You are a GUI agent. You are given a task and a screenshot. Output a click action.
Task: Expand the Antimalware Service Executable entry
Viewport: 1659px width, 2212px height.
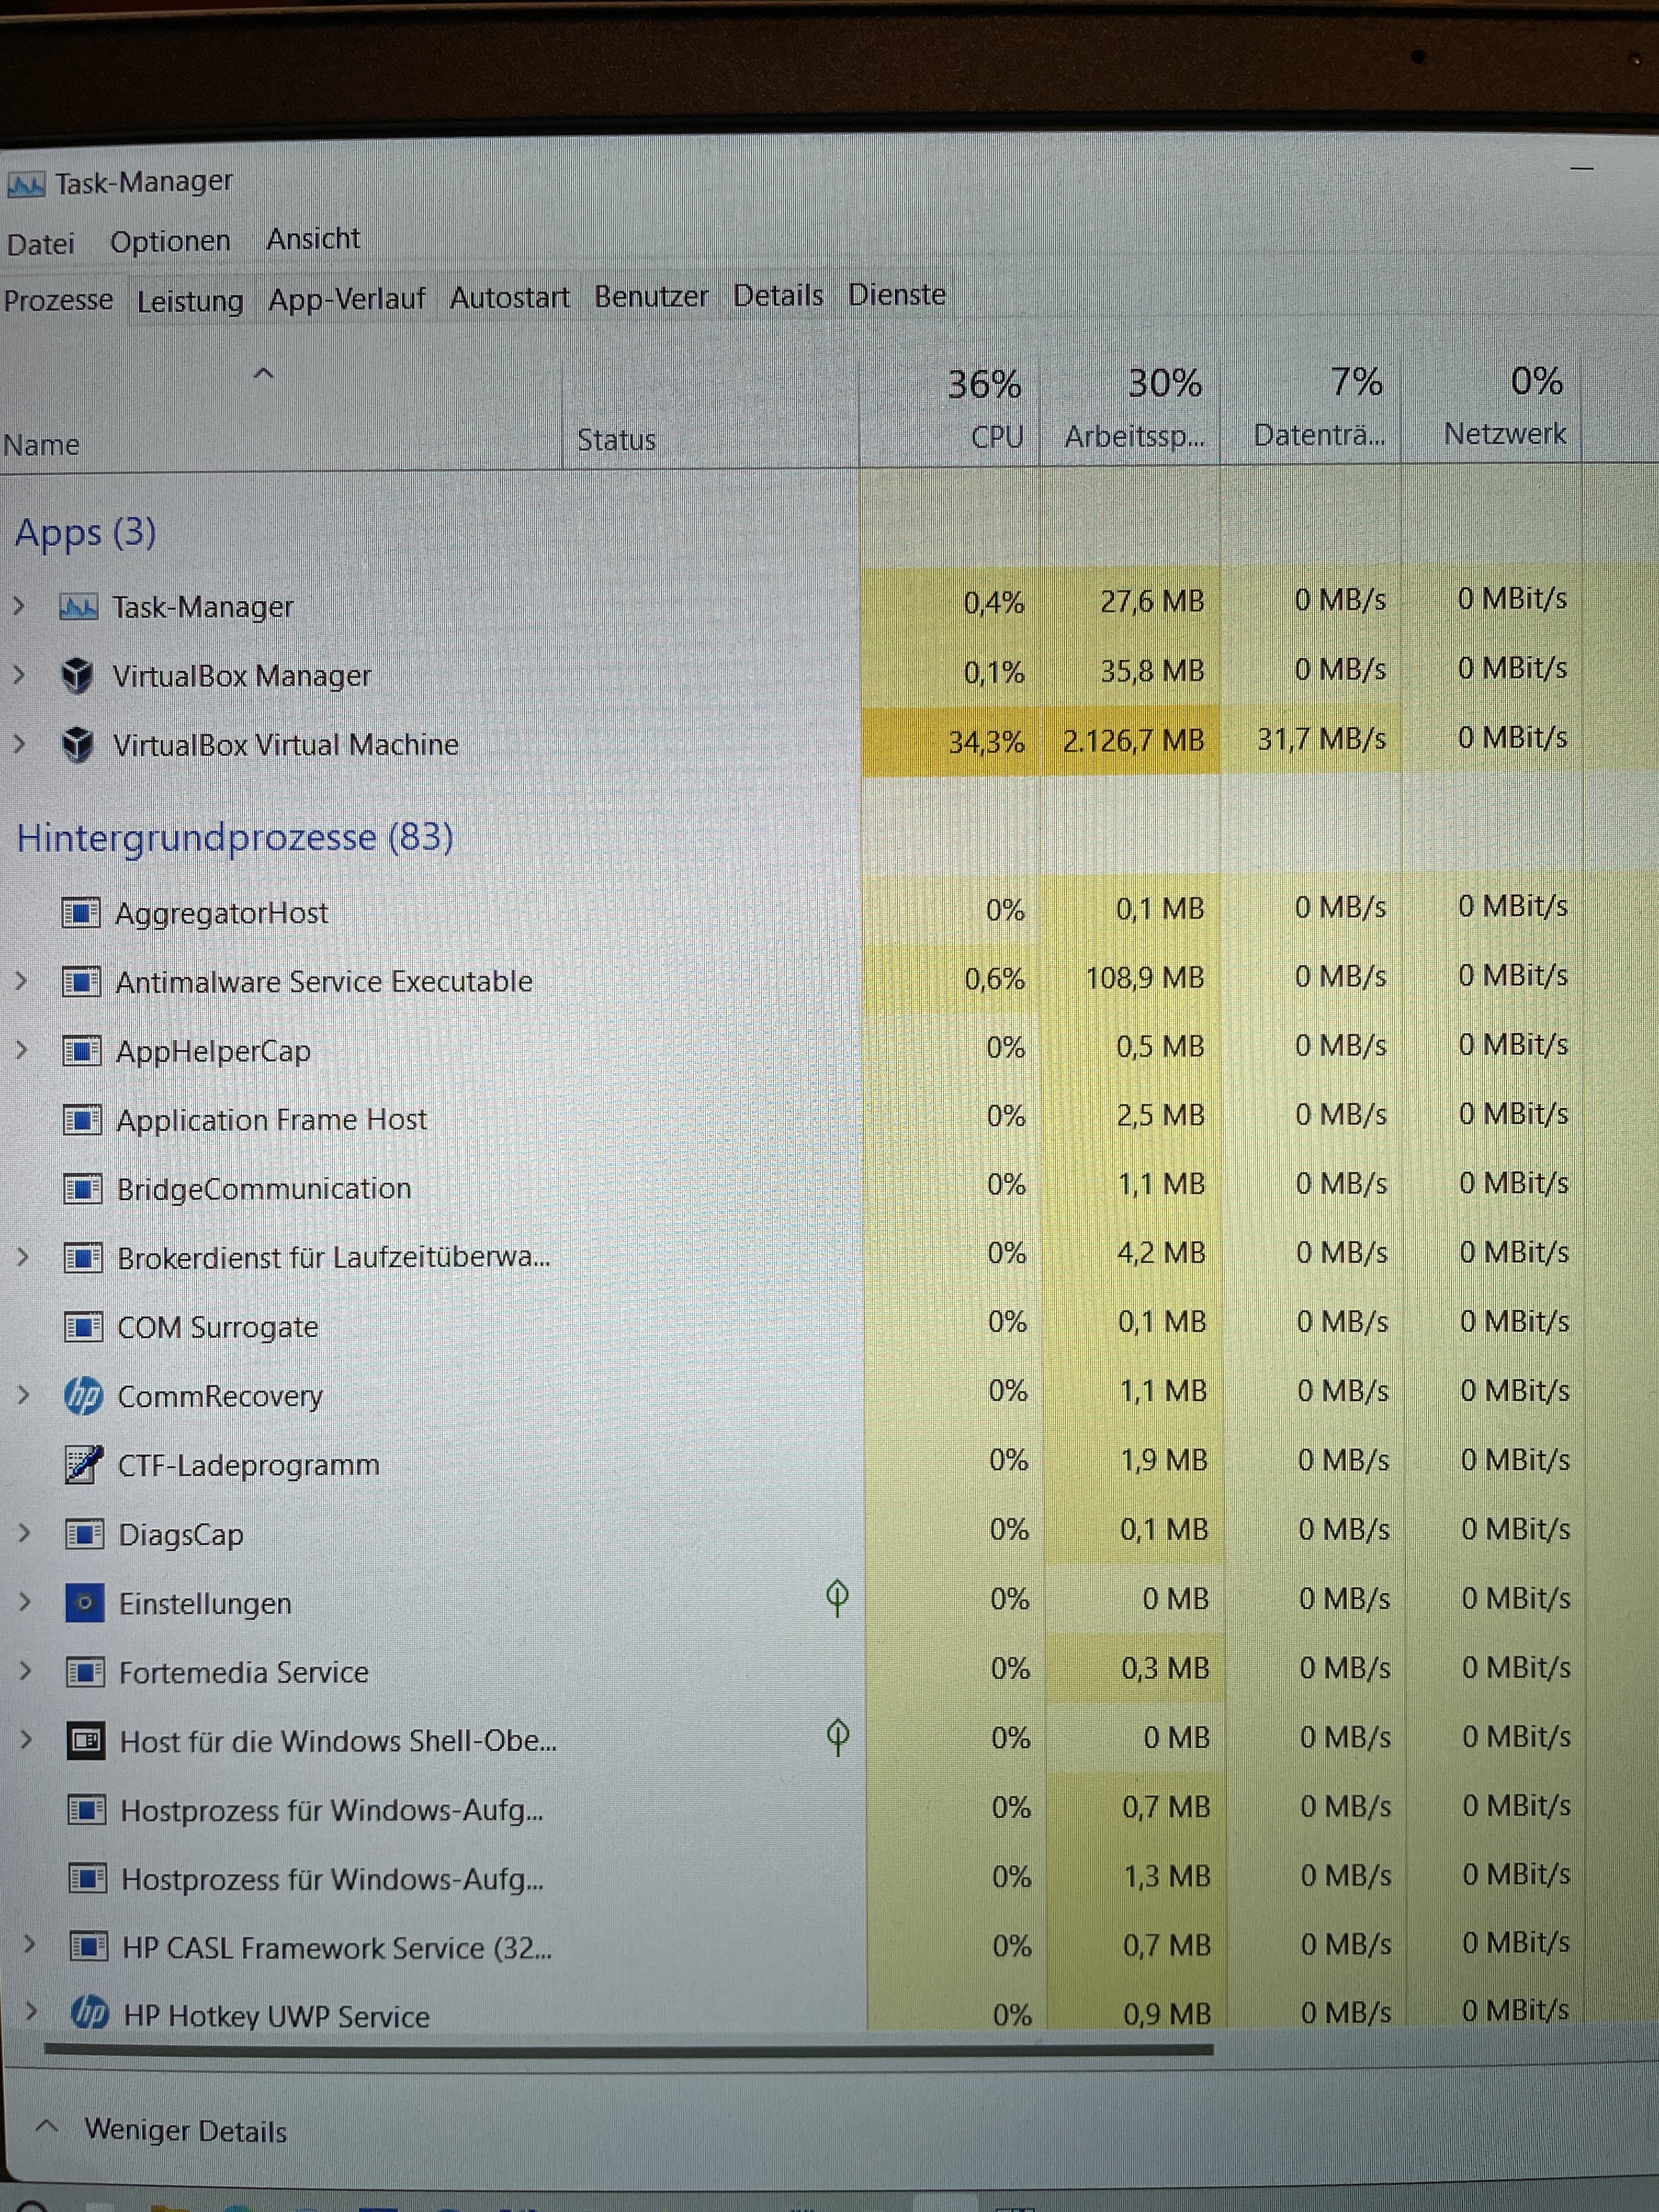coord(21,982)
